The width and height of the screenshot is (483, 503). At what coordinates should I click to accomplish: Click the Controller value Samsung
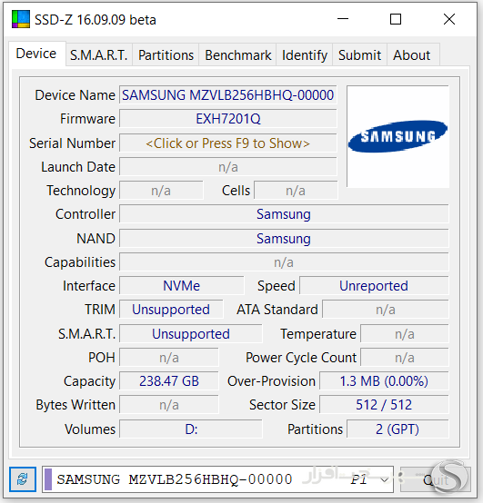click(284, 214)
